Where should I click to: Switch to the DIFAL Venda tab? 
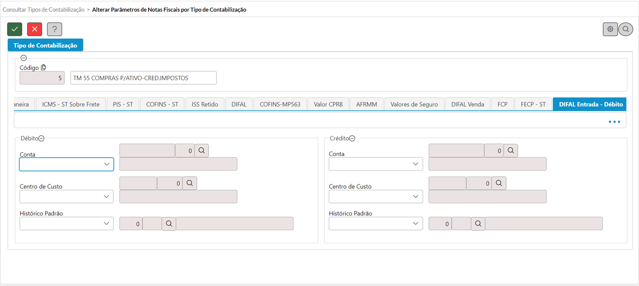[468, 104]
